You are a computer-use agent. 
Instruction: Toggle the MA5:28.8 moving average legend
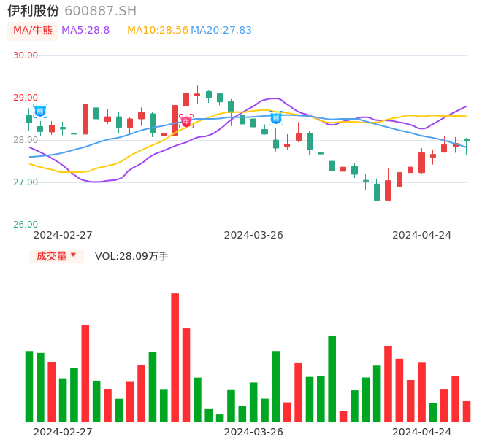(x=85, y=31)
